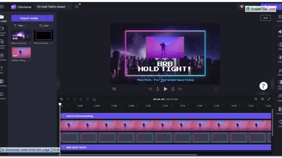Open the Effects panel

280,72
